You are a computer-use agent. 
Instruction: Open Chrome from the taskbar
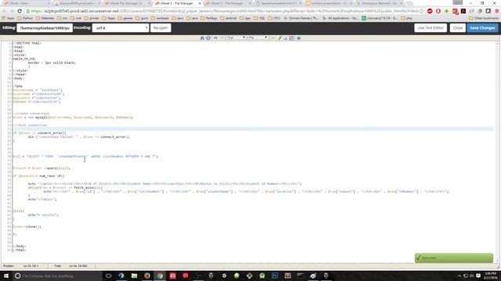[x=160, y=276]
